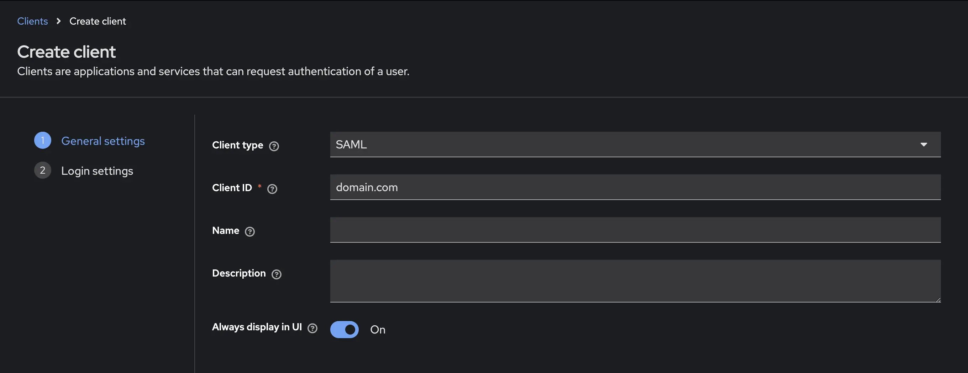
Task: Focus the Client ID input field
Action: (635, 187)
